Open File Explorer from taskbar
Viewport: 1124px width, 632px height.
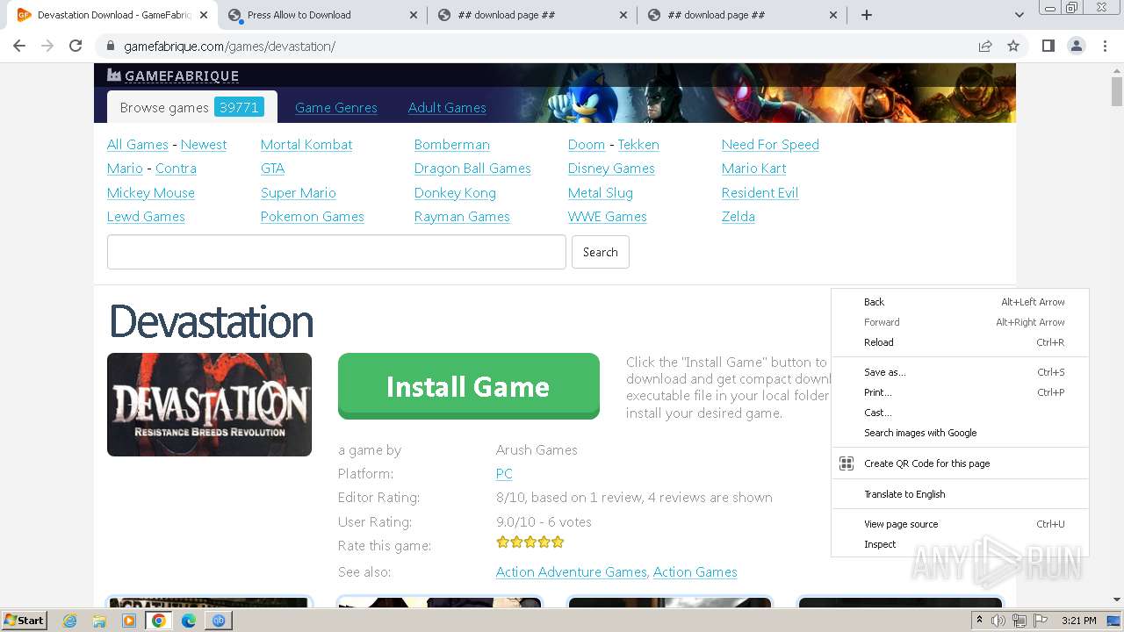(x=99, y=621)
